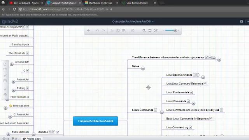Expand the microcontroller and microprocessor difference node
This screenshot has width=249, height=140.
point(219,59)
